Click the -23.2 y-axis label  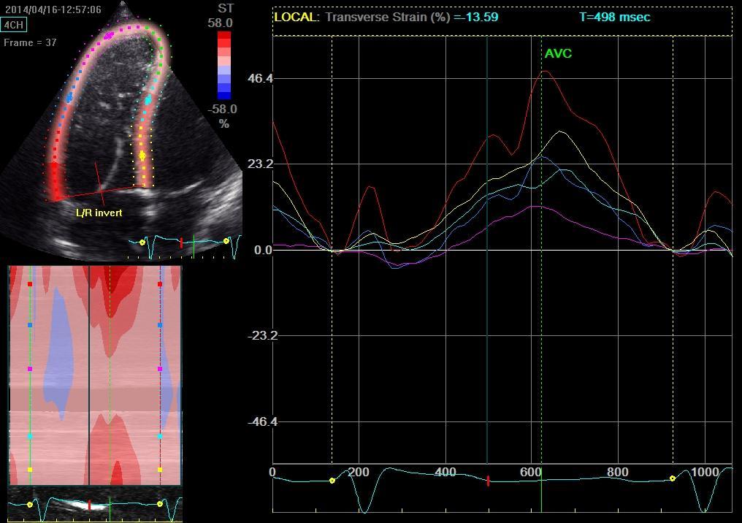pos(263,335)
